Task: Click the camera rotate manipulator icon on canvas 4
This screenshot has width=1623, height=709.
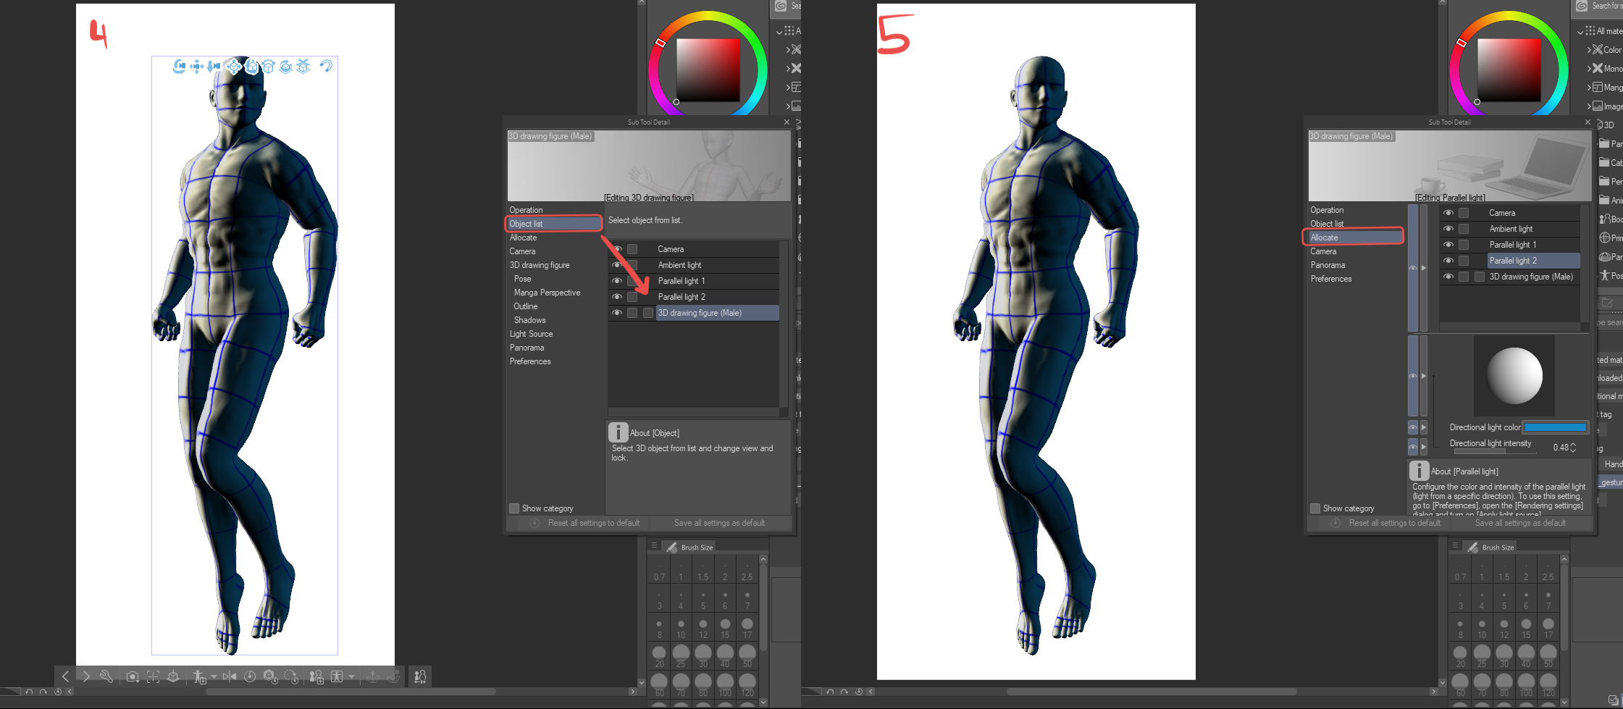Action: click(180, 67)
